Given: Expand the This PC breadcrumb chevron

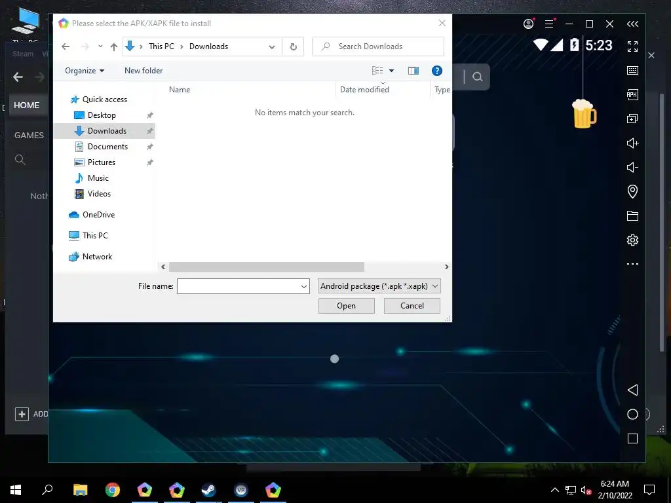Looking at the screenshot, I should coord(182,47).
